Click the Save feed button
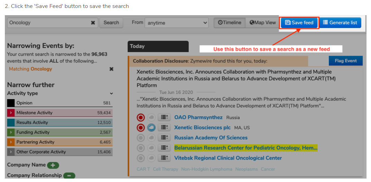371x182 pixels. pyautogui.click(x=299, y=23)
